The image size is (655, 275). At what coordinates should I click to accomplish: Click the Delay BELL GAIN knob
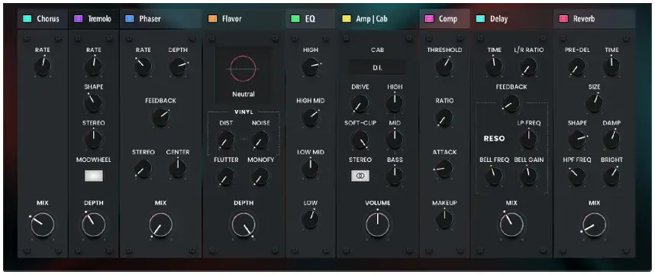click(x=529, y=176)
